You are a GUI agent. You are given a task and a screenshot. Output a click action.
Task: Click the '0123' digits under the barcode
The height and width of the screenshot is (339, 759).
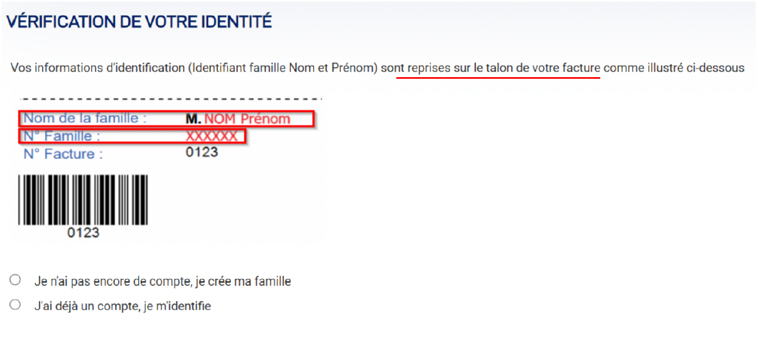(83, 233)
